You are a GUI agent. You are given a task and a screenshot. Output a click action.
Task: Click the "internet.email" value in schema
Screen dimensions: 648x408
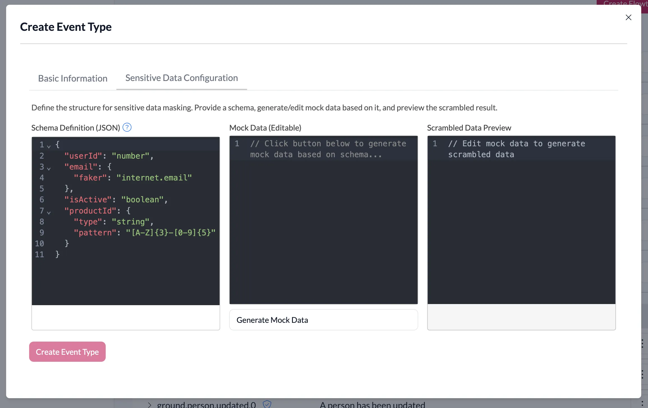pos(154,178)
